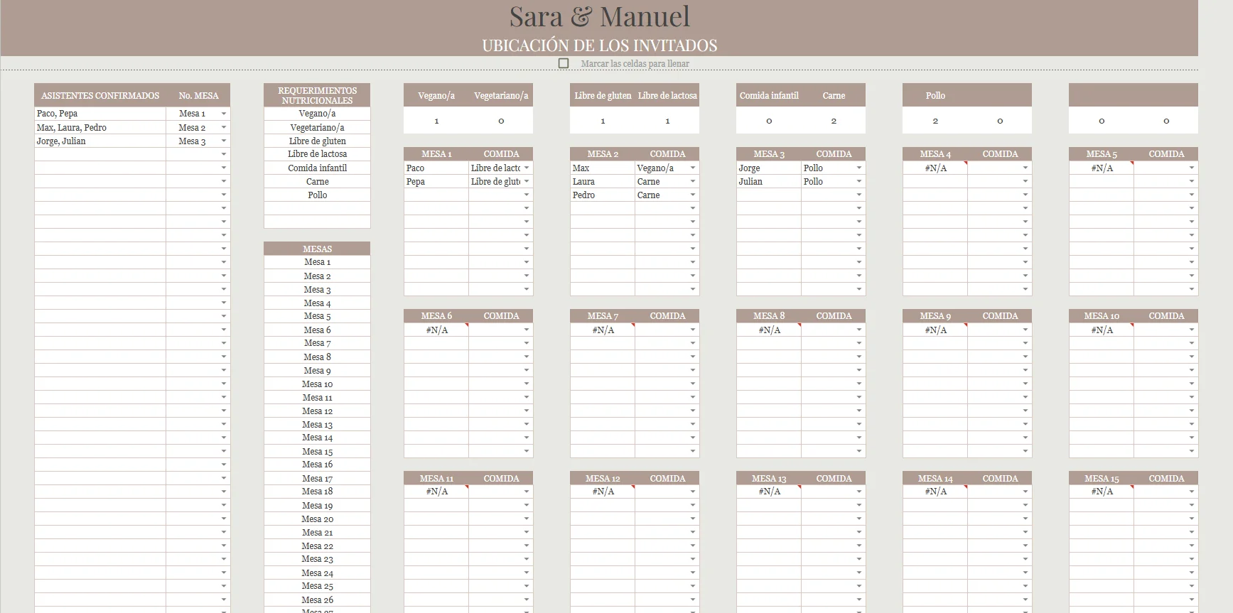Select the 'Max, Laura, Pedro' attendee cell
This screenshot has height=613, width=1233.
[100, 128]
